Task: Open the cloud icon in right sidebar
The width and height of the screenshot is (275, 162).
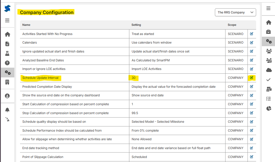Action: tap(269, 70)
